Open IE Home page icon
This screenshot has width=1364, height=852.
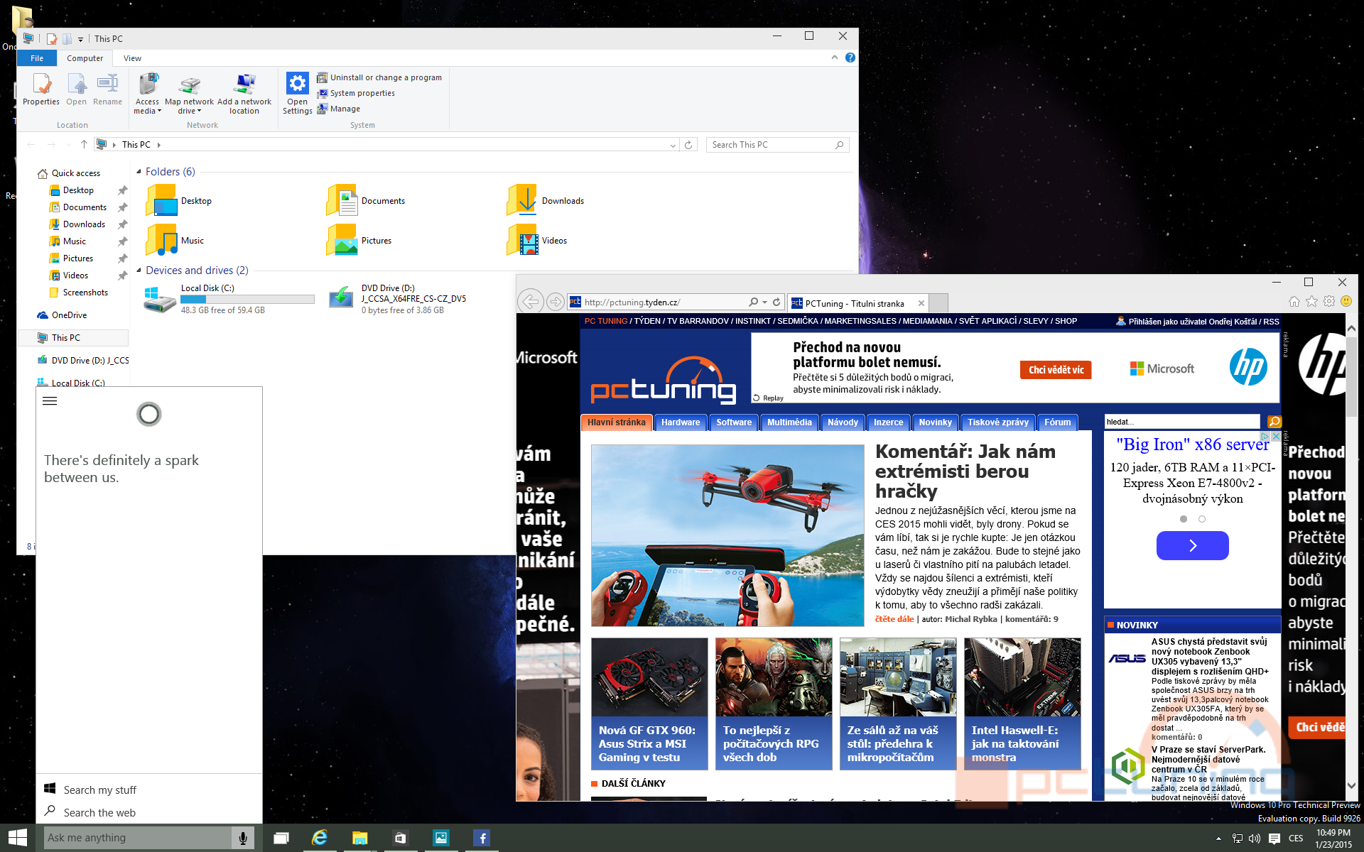(1294, 302)
